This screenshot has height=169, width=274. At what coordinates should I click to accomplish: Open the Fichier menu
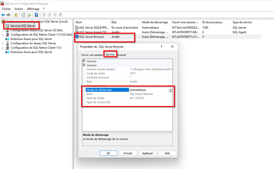6,9
